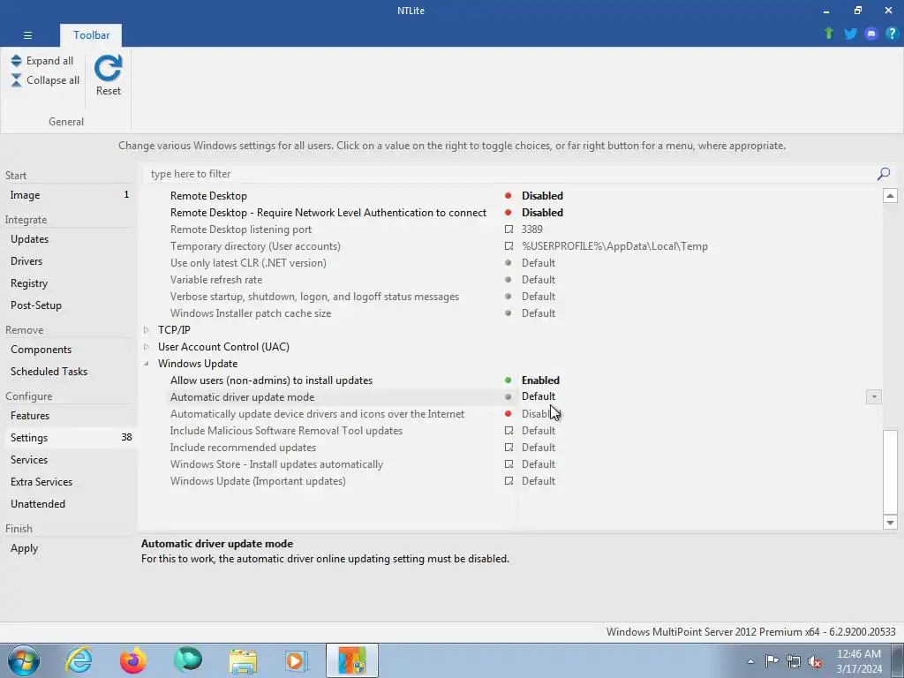Click the scrollbar up arrow

pos(890,195)
